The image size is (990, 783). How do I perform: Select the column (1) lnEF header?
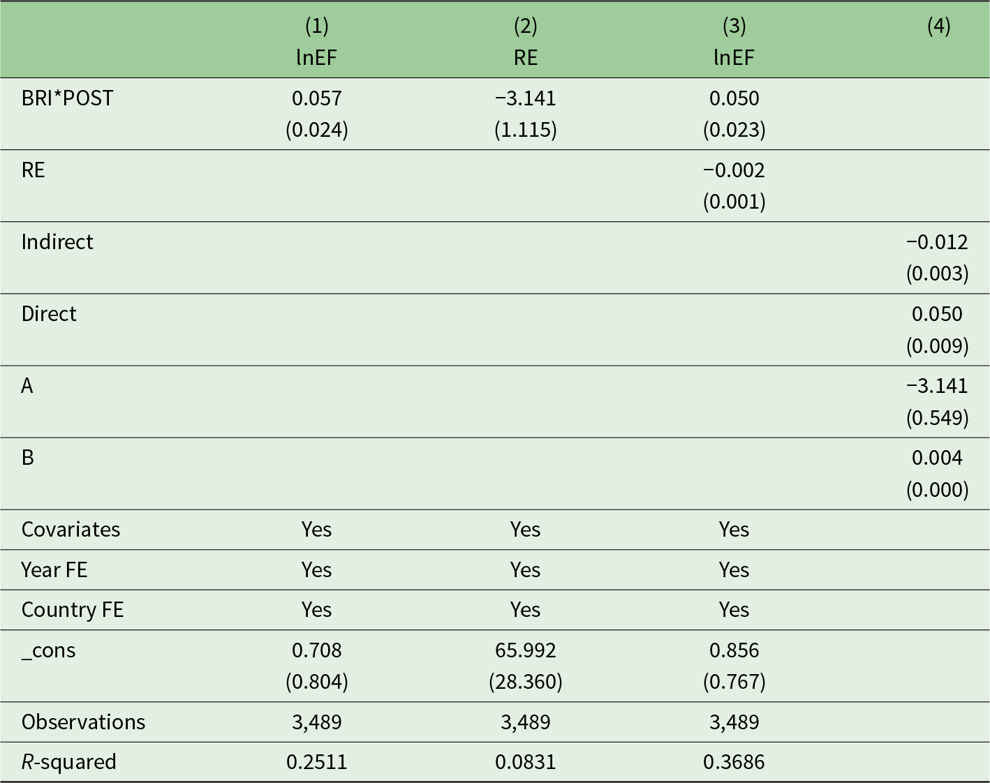[316, 41]
